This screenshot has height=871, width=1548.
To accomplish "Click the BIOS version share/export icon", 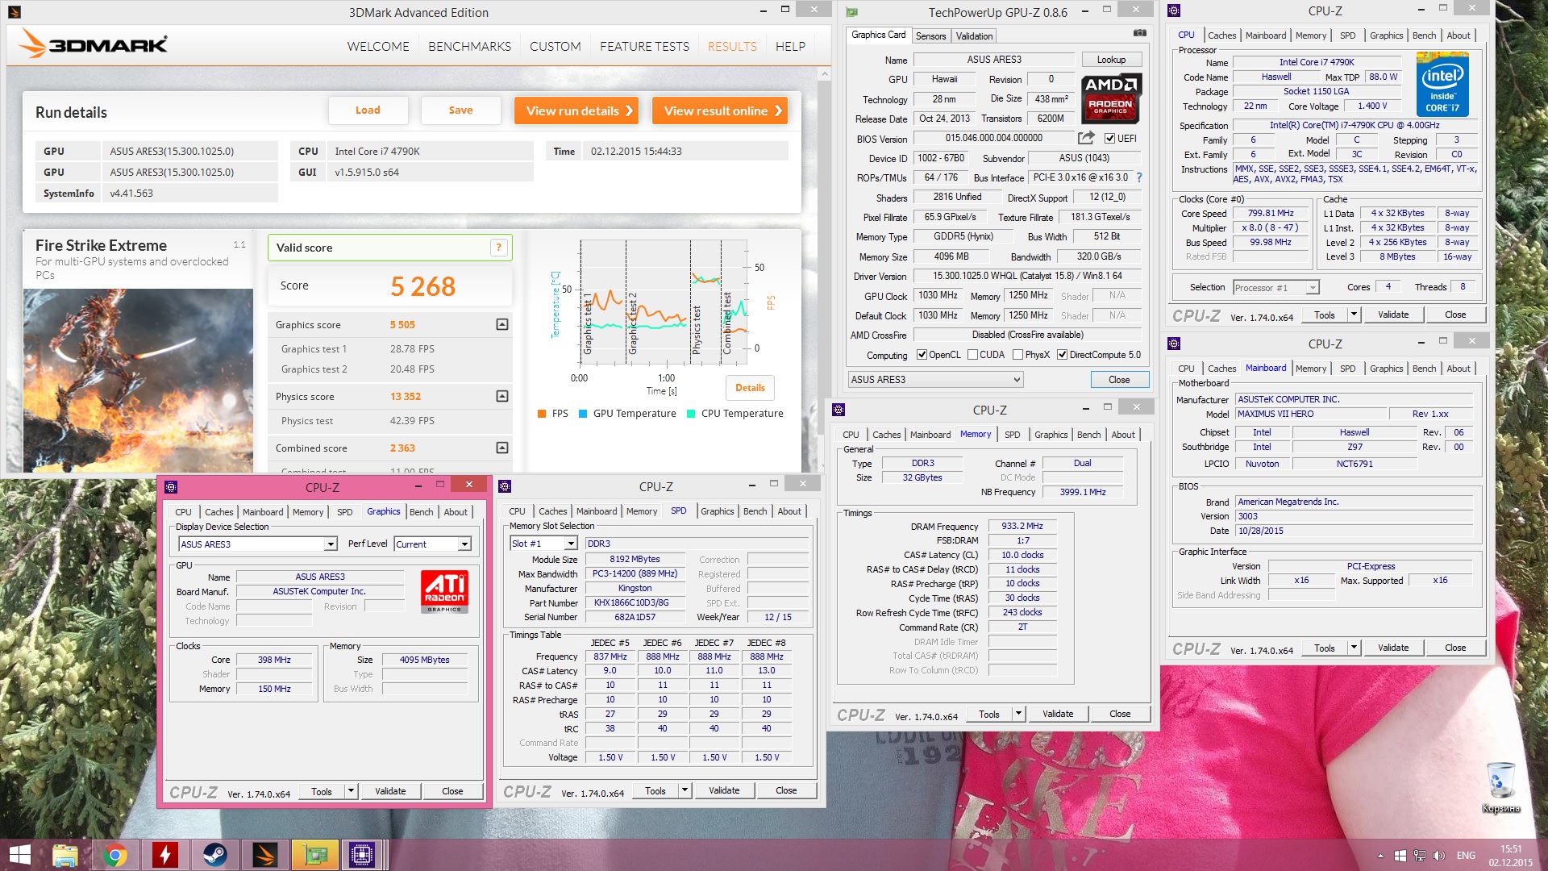I will (1086, 138).
